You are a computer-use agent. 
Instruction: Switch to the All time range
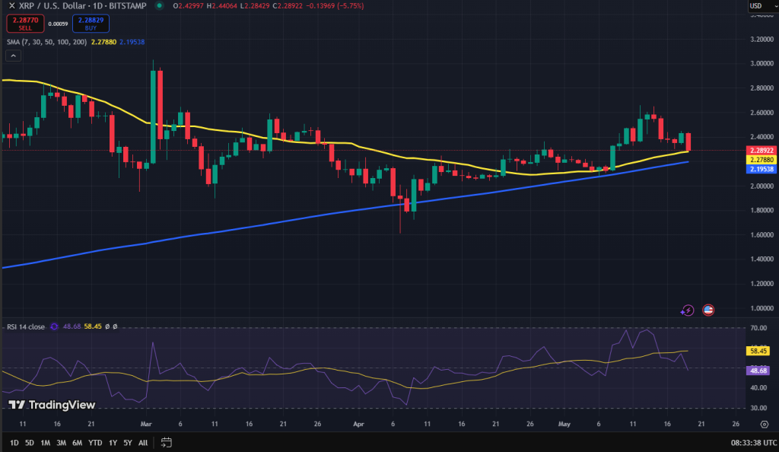point(143,443)
